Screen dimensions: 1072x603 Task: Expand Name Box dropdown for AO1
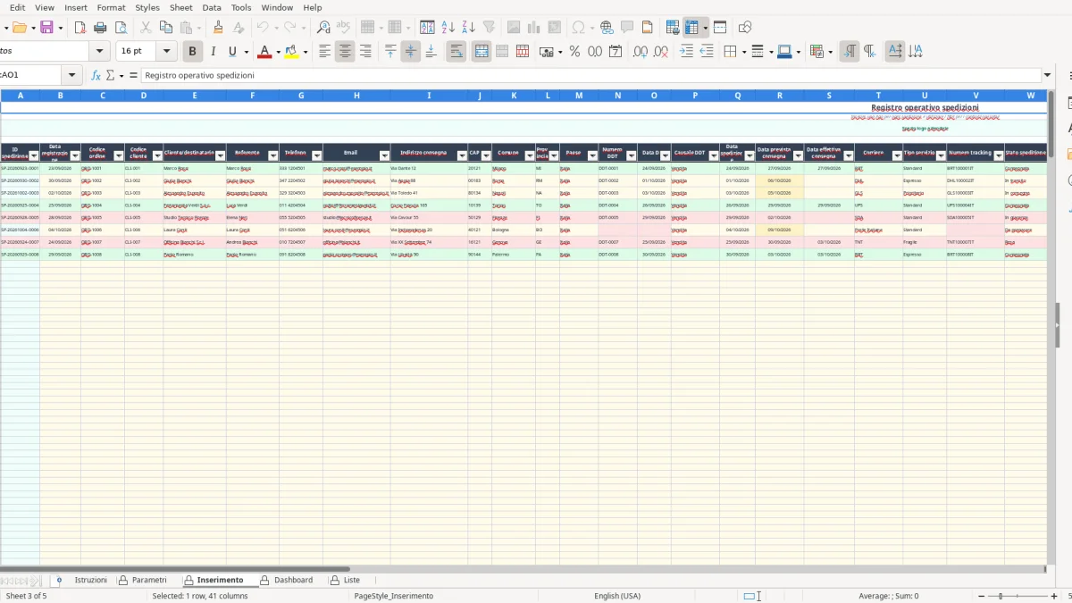point(72,76)
